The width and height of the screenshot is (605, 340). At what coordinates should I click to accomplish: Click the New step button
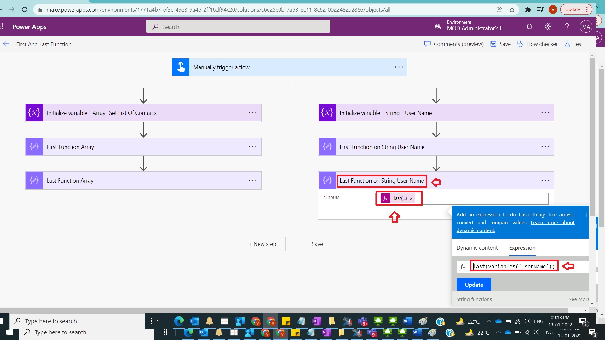coord(262,244)
